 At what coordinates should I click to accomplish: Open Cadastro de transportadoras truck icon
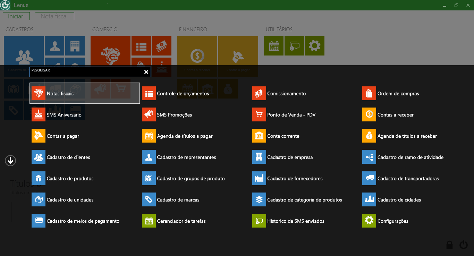click(369, 178)
